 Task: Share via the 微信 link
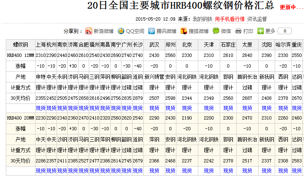click(226, 31)
